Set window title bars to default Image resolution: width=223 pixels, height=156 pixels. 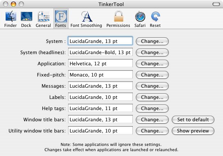193,120
